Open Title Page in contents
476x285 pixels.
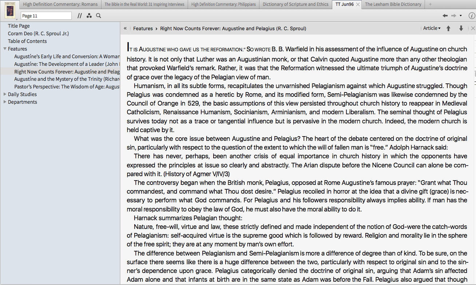click(x=19, y=26)
